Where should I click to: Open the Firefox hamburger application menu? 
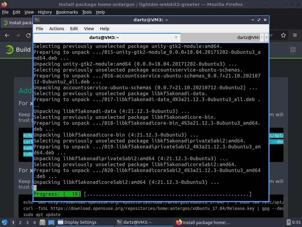pos(295,35)
